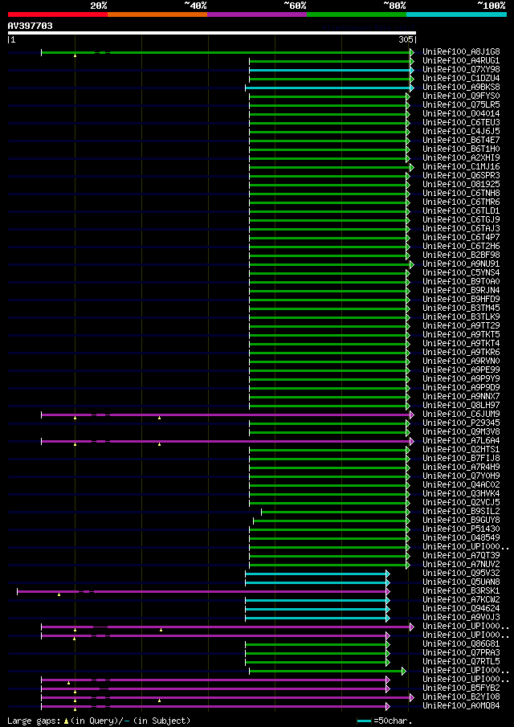Open hit UniRef100_Q9FYS0
The width and height of the screenshot is (514, 727).
461,96
